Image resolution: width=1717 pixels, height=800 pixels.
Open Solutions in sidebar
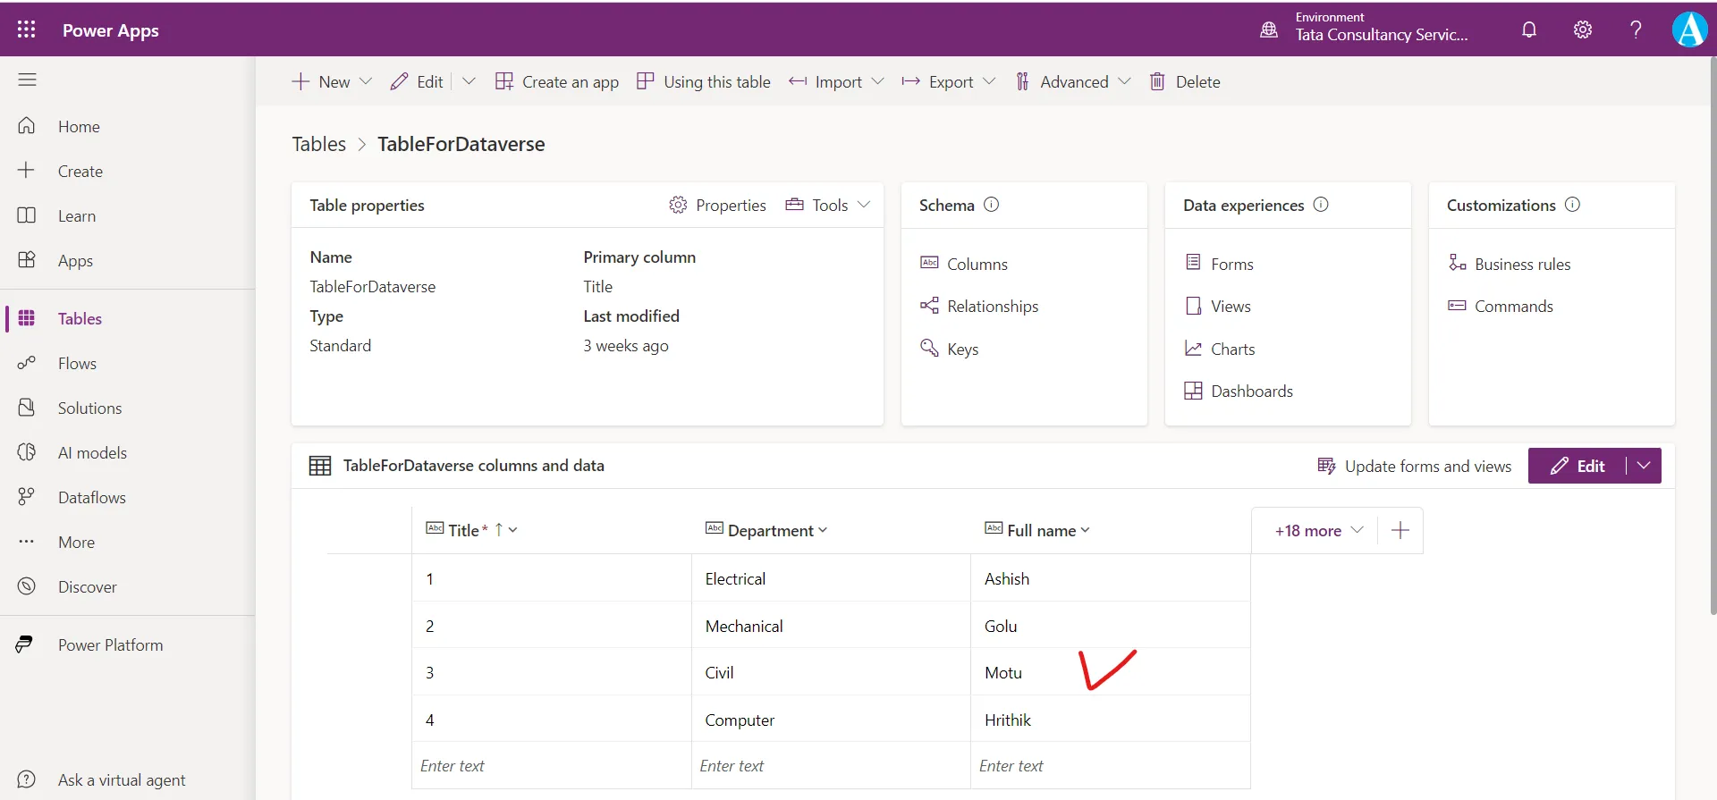(x=128, y=408)
